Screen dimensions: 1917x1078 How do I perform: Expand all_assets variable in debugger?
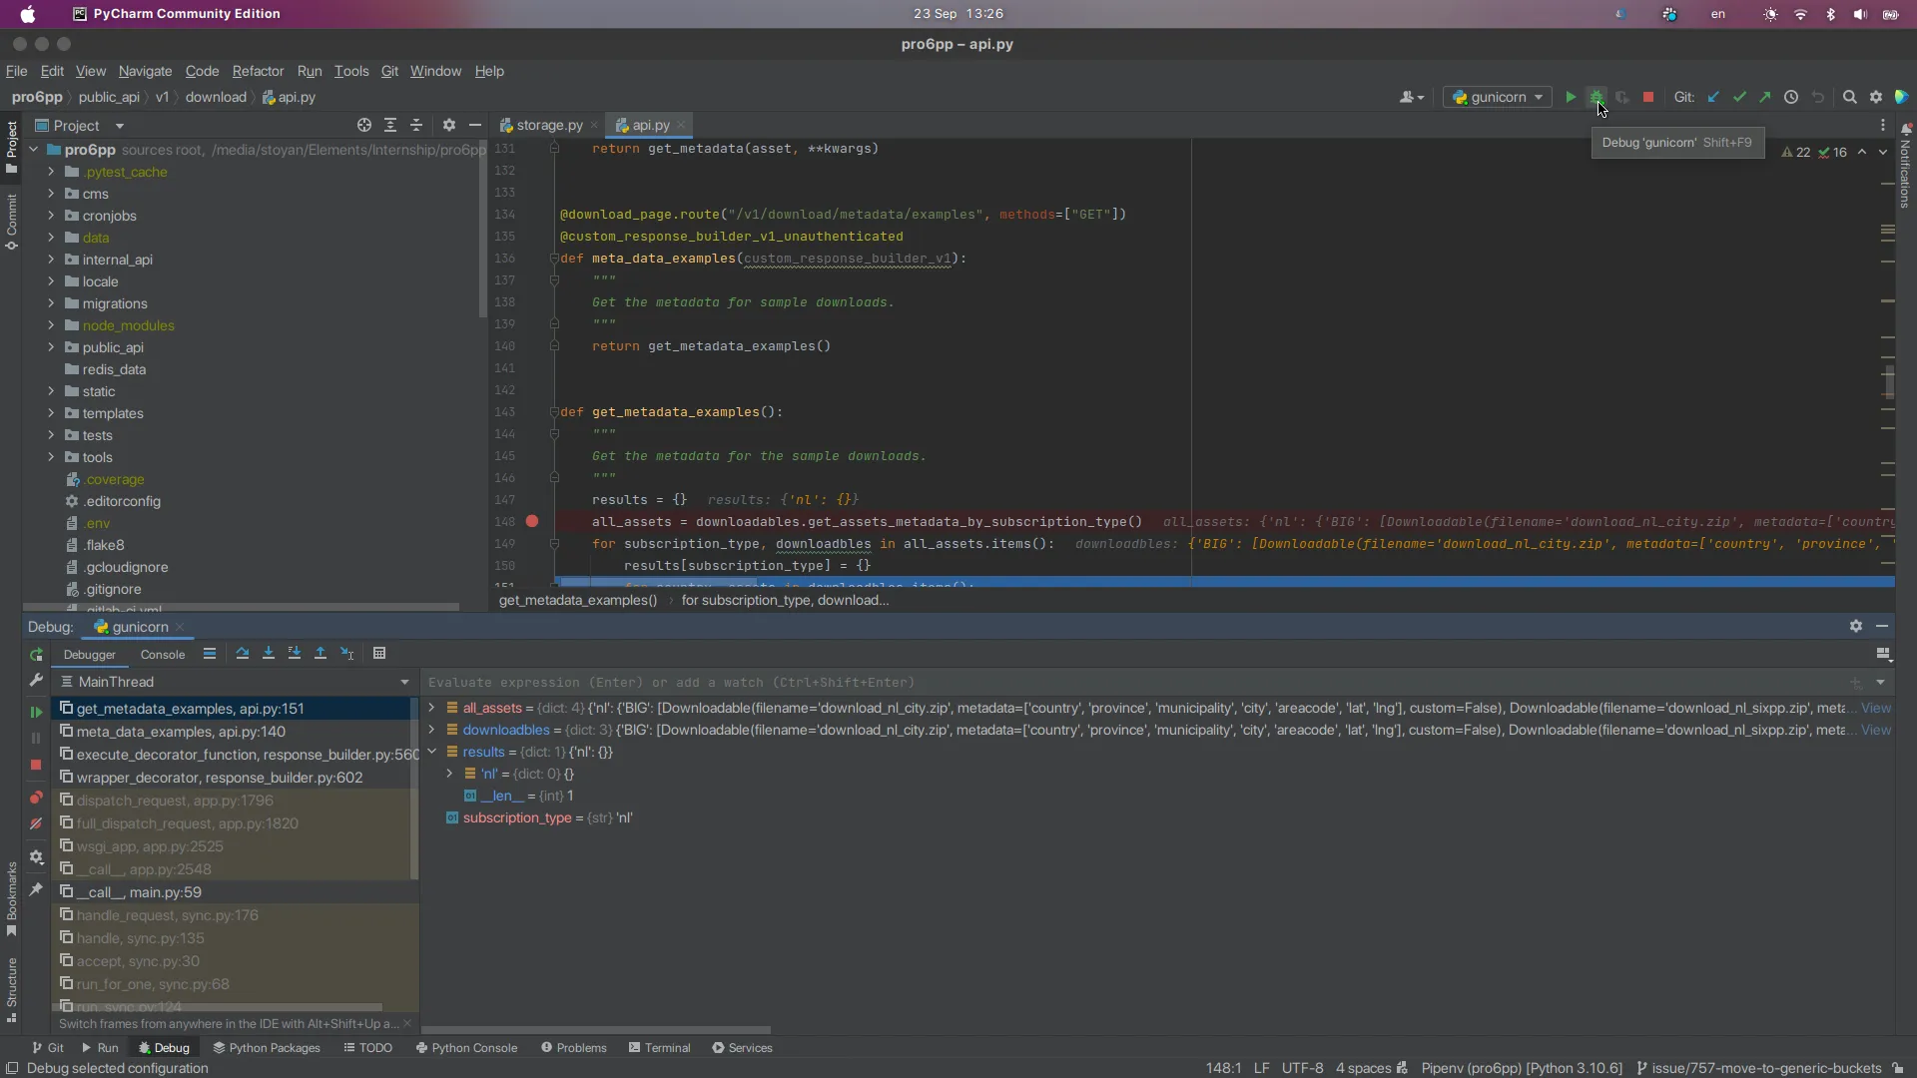click(431, 708)
